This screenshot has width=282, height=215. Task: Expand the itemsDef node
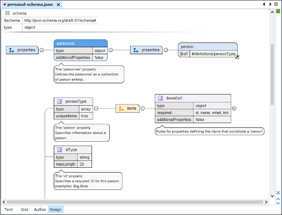pyautogui.click(x=234, y=108)
